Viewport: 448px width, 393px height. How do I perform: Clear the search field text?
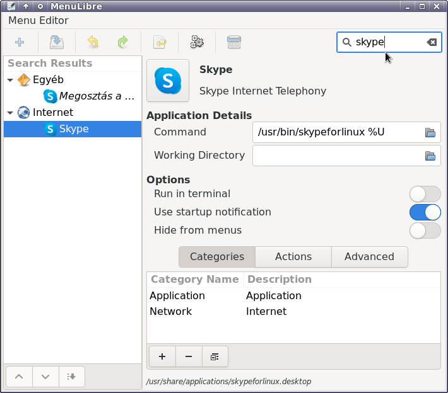[x=432, y=42]
